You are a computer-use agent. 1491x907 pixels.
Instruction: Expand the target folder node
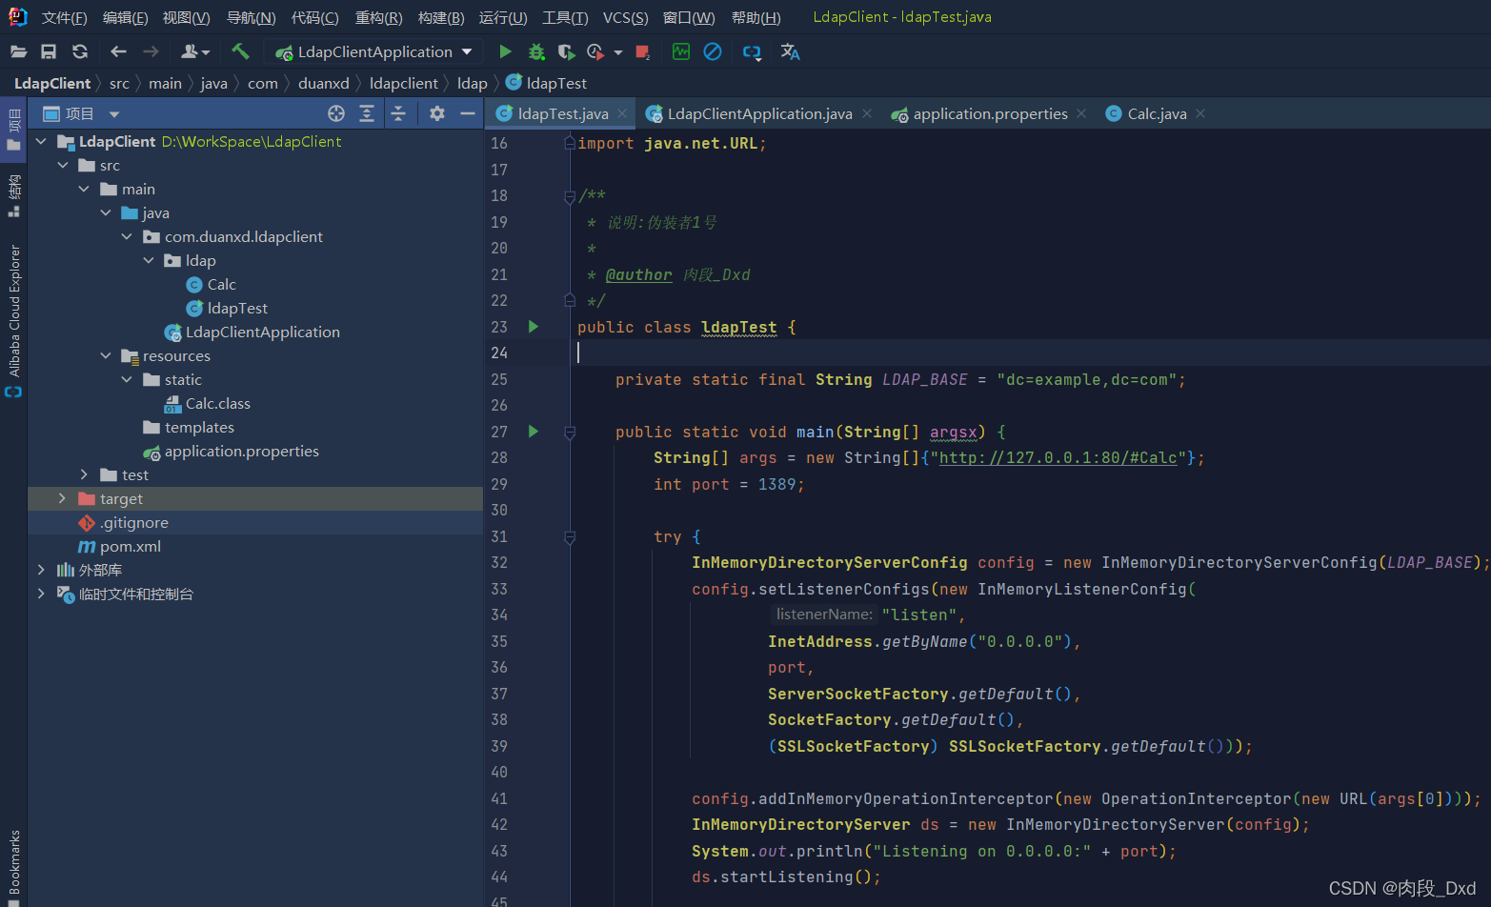coord(63,498)
